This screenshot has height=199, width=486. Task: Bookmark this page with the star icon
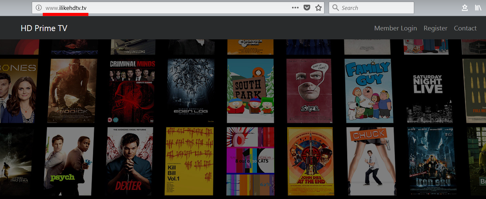[318, 8]
